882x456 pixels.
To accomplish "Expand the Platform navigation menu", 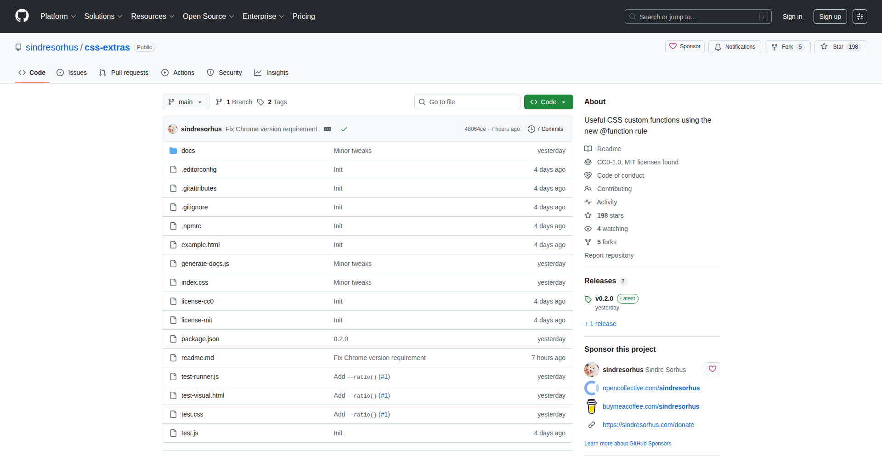I will tap(58, 16).
